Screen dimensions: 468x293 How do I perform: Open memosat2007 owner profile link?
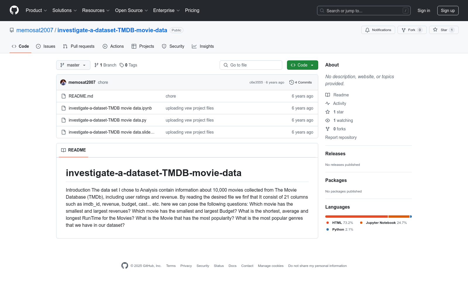point(35,30)
